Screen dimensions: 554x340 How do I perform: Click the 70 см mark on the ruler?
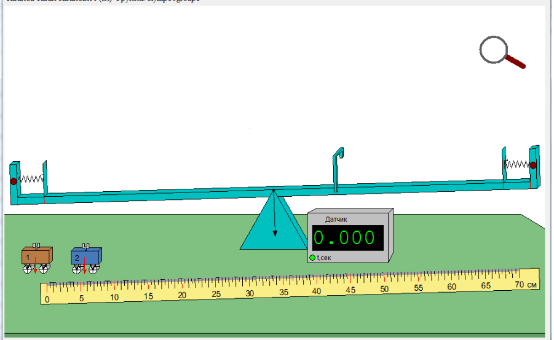point(526,285)
